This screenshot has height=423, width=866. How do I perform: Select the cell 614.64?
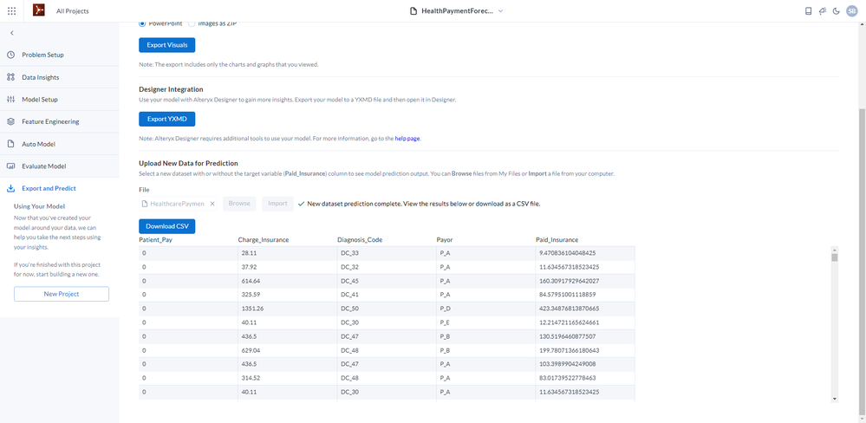288,281
